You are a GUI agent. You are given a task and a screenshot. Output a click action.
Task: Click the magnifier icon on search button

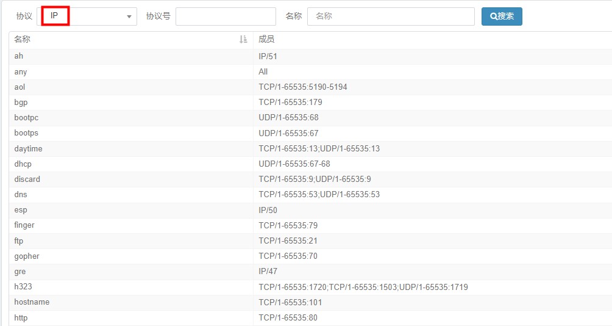pyautogui.click(x=494, y=16)
